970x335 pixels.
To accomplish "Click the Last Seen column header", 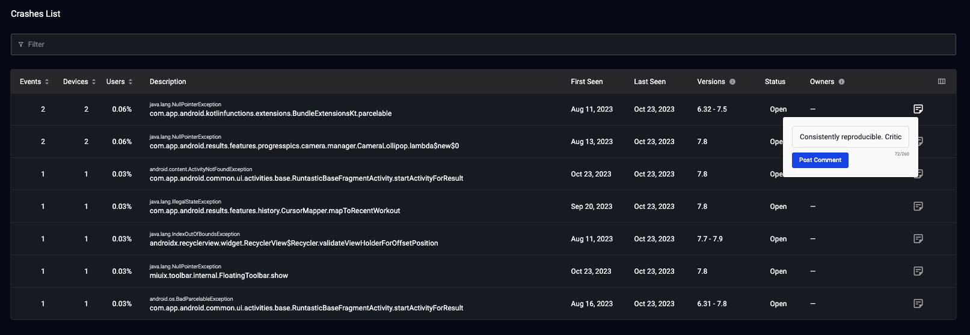I will tap(650, 82).
